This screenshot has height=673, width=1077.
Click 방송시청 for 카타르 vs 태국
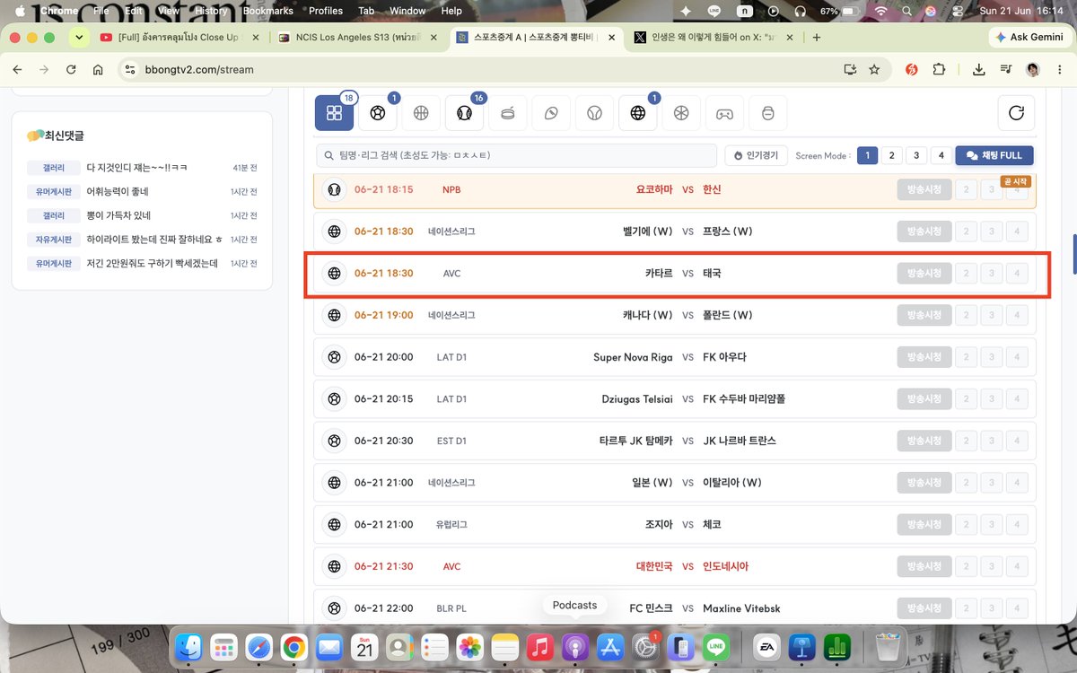click(924, 273)
